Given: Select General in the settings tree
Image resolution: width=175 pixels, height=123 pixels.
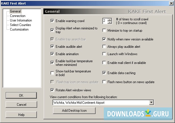Looking at the screenshot, I should 15,11.
